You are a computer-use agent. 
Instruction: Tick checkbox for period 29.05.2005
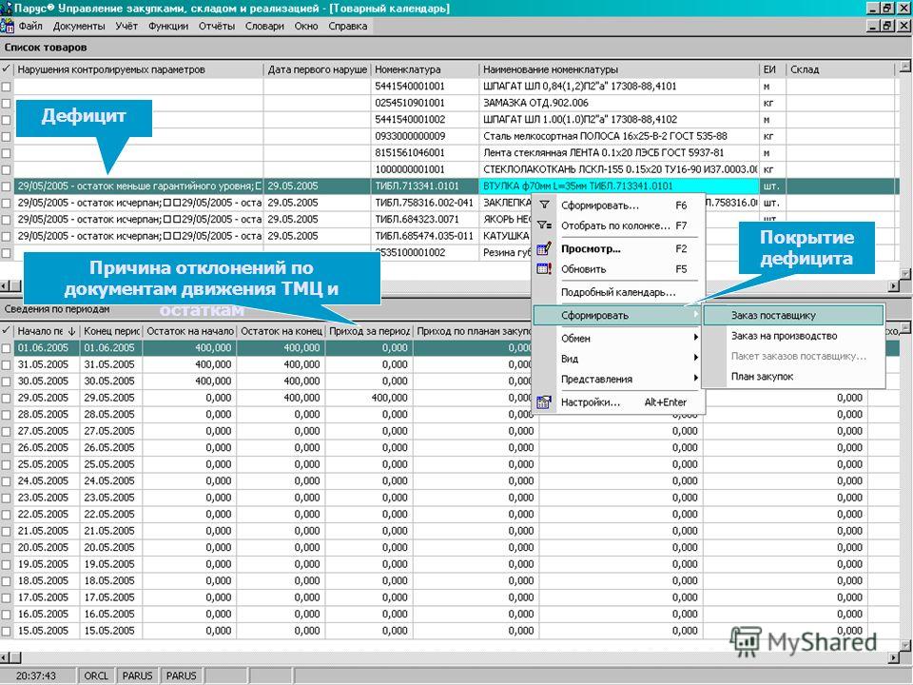pyautogui.click(x=6, y=398)
